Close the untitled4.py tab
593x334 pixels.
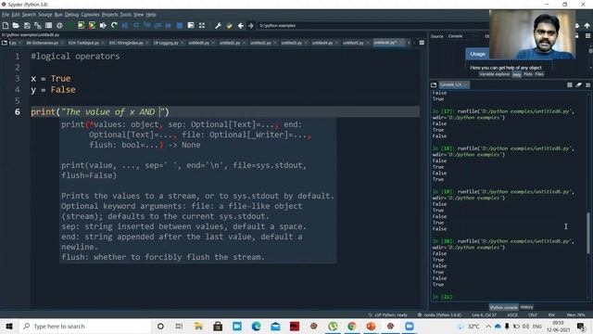pos(336,43)
